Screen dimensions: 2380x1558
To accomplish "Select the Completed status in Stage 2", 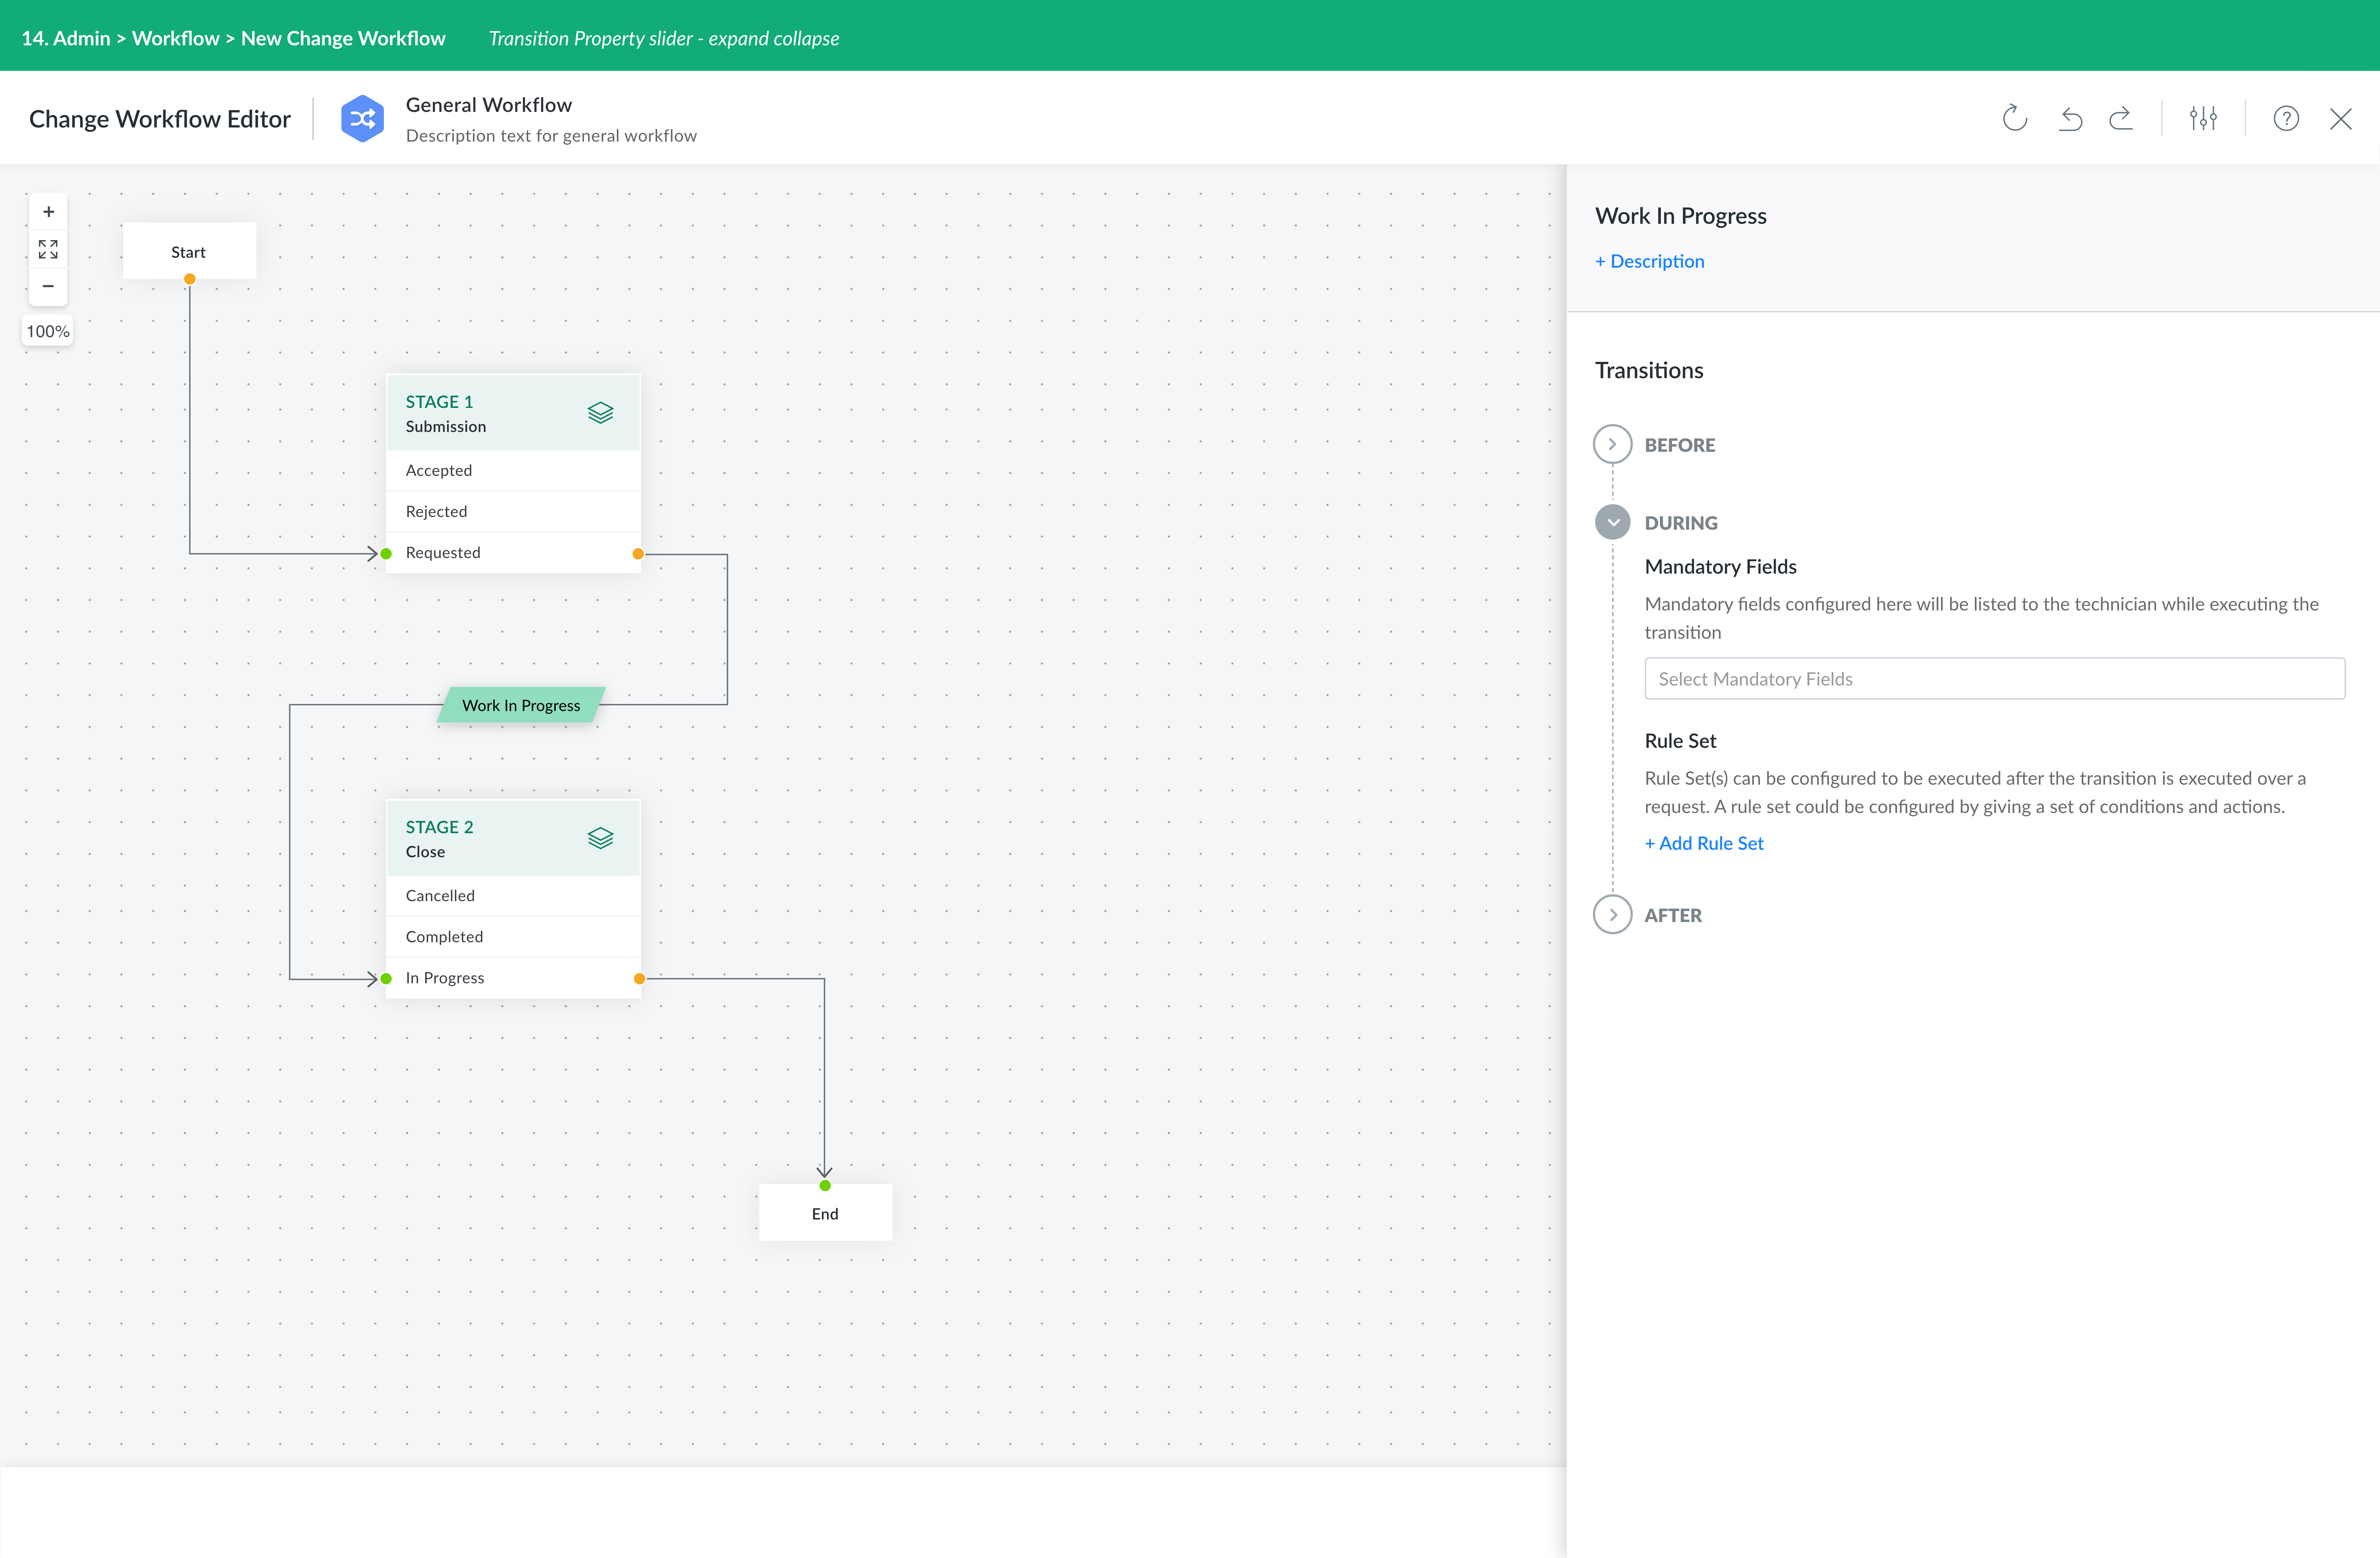I will [x=513, y=937].
